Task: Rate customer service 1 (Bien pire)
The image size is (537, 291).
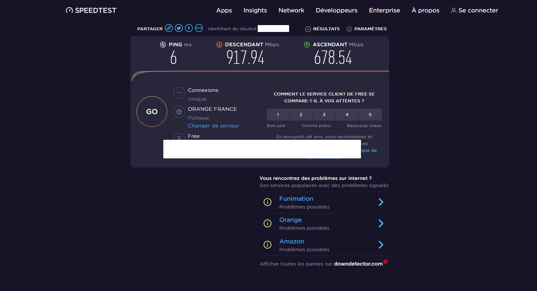Action: click(278, 115)
